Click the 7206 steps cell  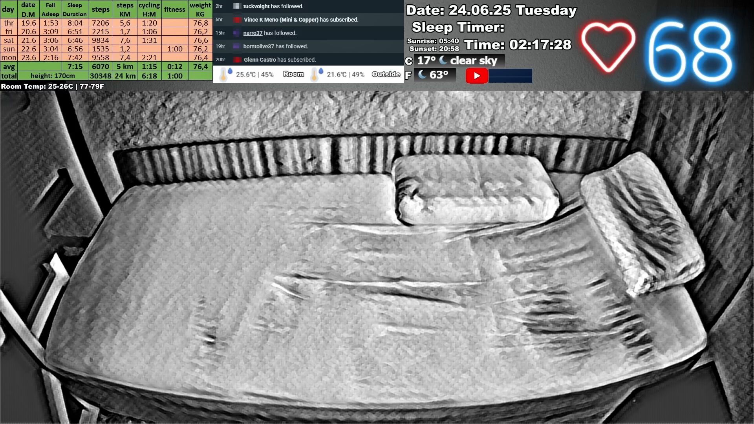pos(101,23)
